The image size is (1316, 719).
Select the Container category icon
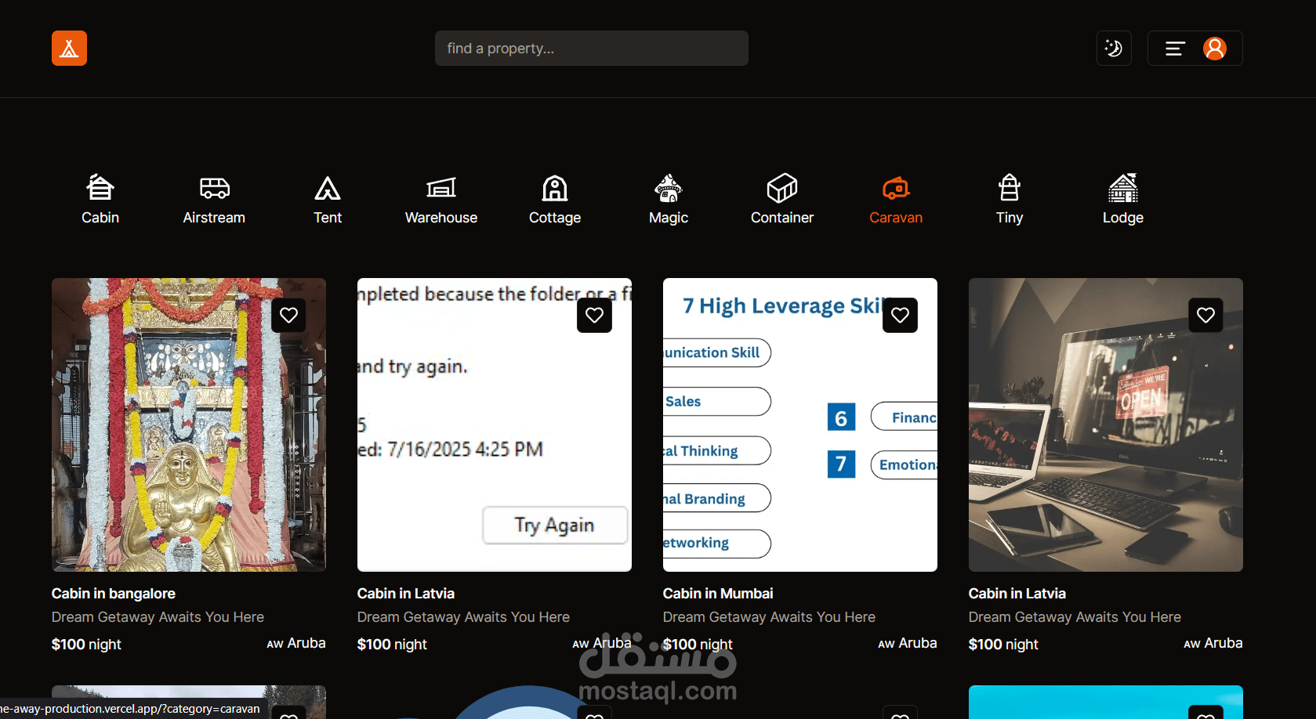click(782, 188)
